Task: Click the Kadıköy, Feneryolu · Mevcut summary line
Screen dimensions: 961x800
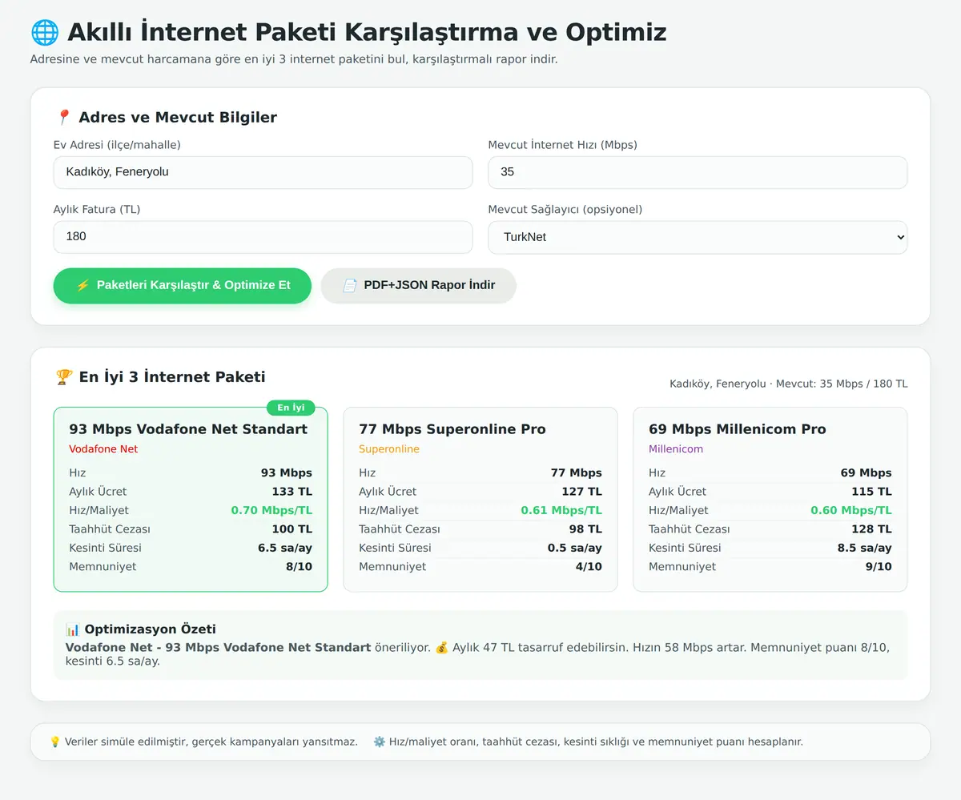Action: pyautogui.click(x=789, y=384)
